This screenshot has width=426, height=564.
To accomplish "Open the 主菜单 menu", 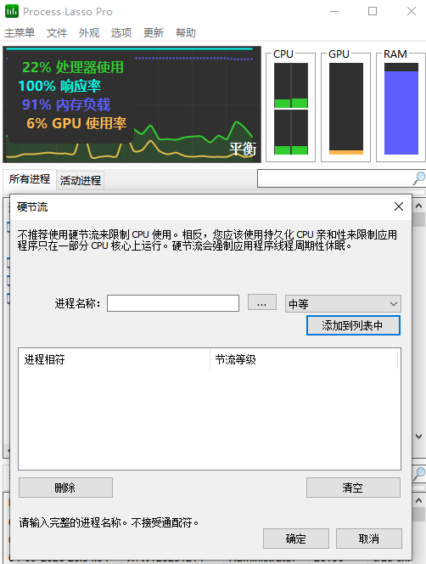I will [20, 33].
